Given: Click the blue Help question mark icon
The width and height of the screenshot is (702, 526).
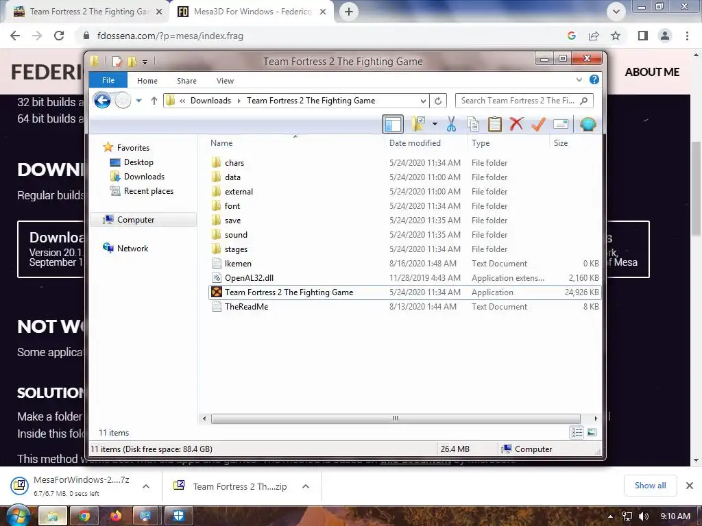Looking at the screenshot, I should (x=594, y=79).
